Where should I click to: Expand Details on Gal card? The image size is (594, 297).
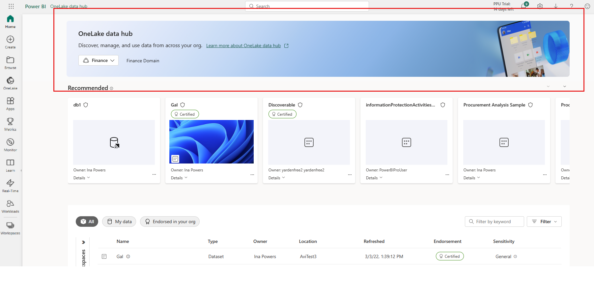[x=179, y=178]
